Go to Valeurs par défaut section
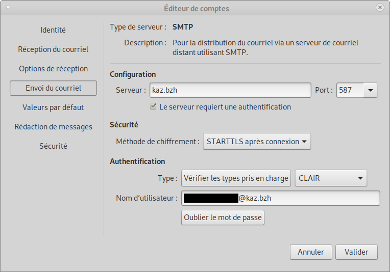Image resolution: width=390 pixels, height=272 pixels. pos(53,107)
